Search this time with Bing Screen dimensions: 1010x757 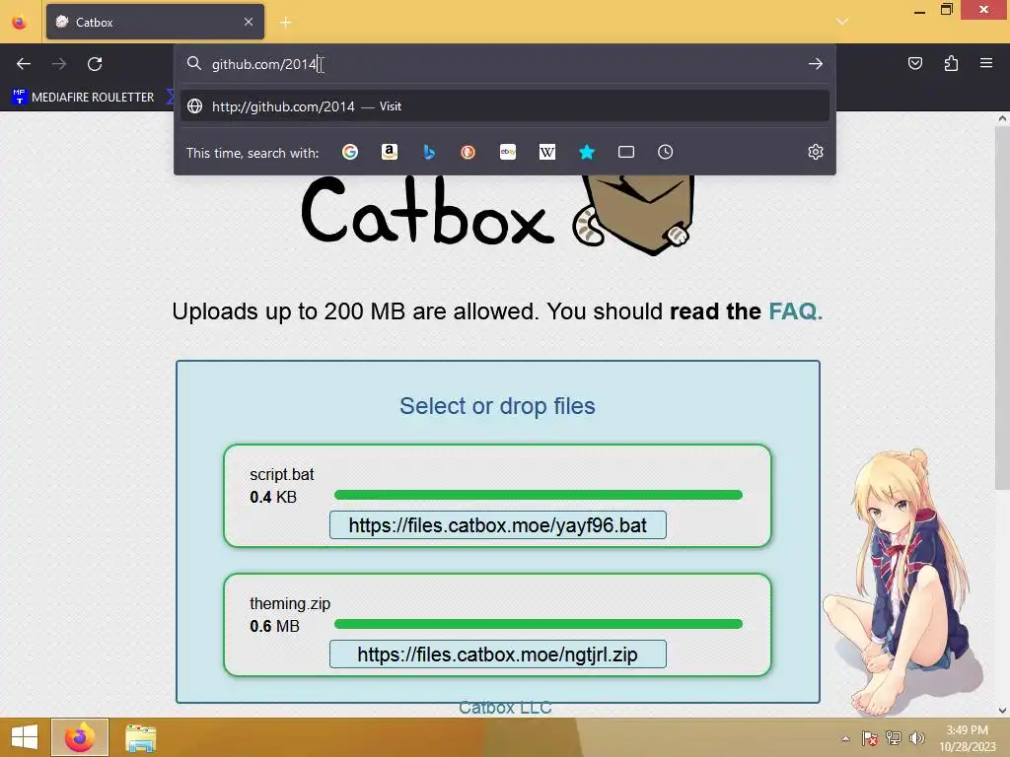[429, 152]
